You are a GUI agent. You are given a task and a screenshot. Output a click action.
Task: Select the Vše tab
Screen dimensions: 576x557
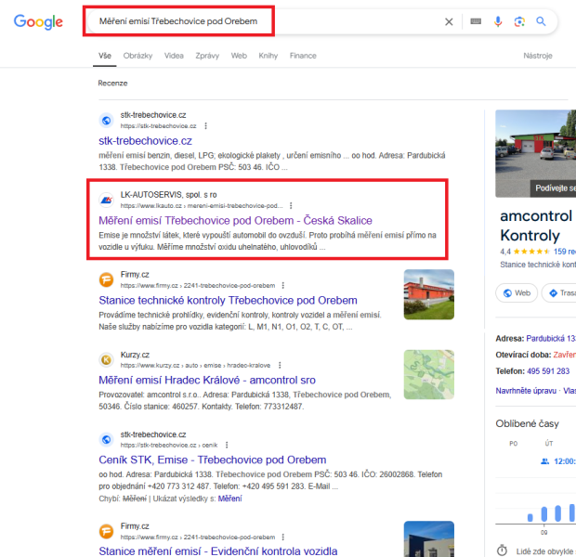(x=105, y=56)
